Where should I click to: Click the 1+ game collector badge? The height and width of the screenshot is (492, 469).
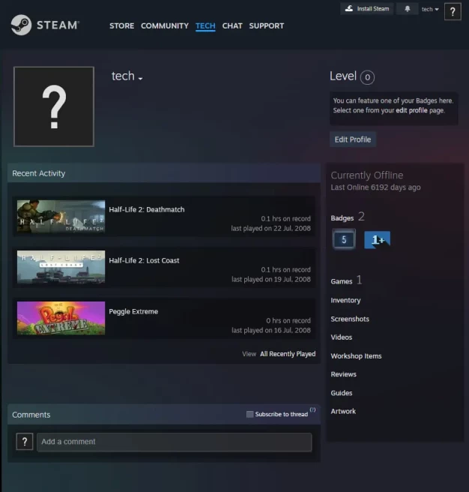point(377,240)
